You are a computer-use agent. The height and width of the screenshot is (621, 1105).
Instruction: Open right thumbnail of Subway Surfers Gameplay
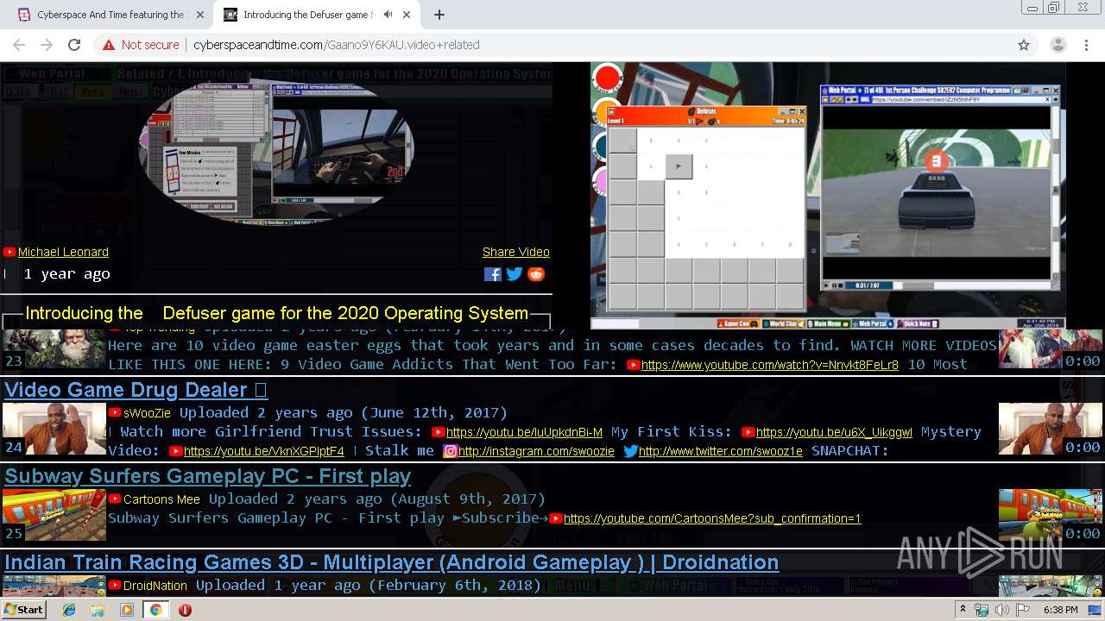pos(1050,515)
